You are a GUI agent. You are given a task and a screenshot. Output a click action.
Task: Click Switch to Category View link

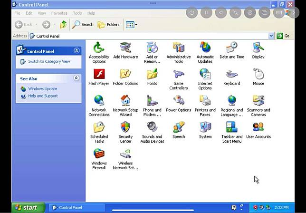pos(49,61)
